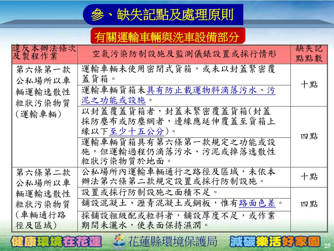This screenshot has width=334, height=251.
Task: Click the footer text 花蓮縣環境保護局
Action: (173, 242)
